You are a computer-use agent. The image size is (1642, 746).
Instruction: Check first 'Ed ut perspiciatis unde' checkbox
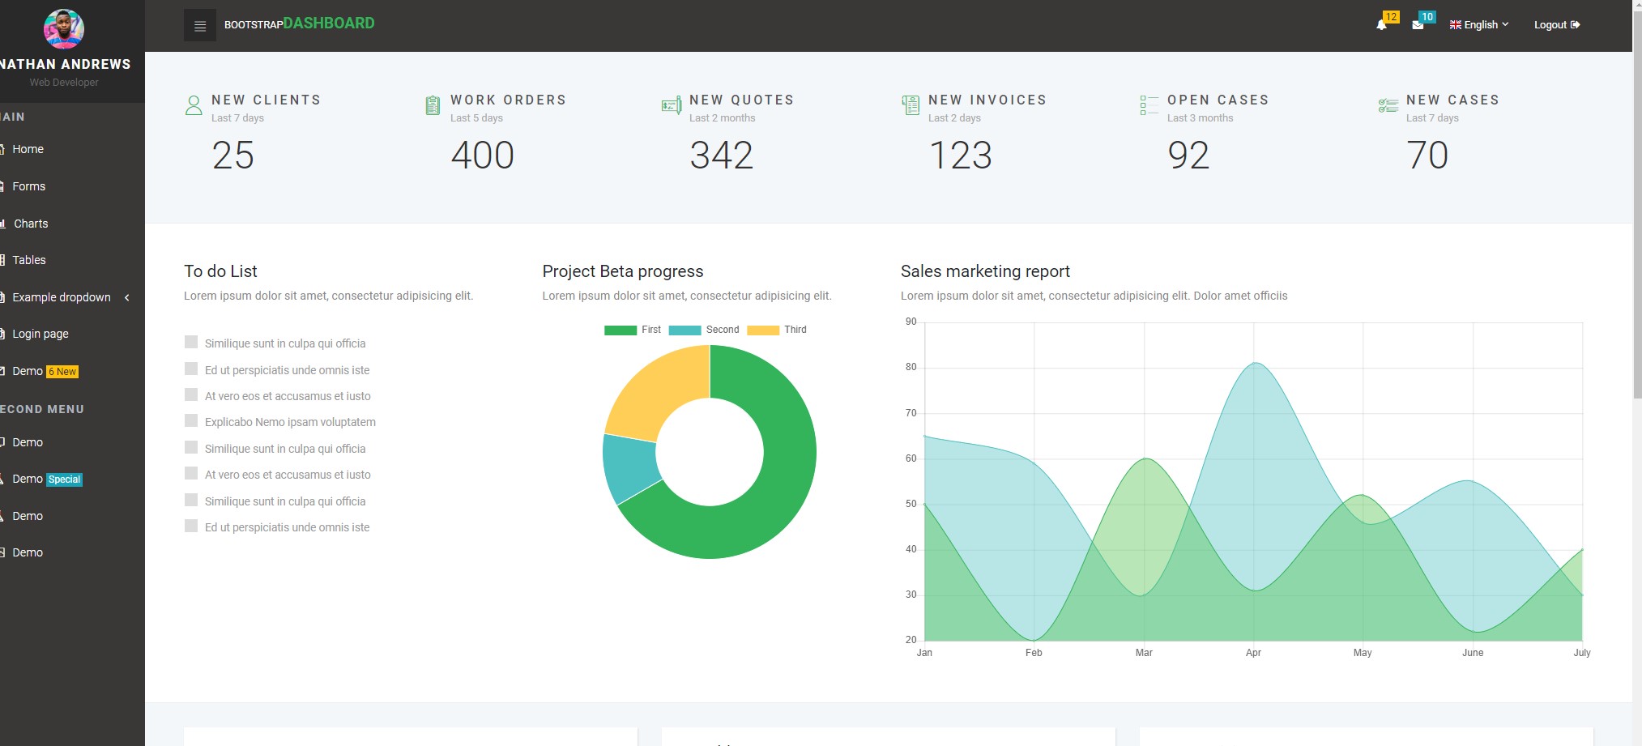pos(191,369)
